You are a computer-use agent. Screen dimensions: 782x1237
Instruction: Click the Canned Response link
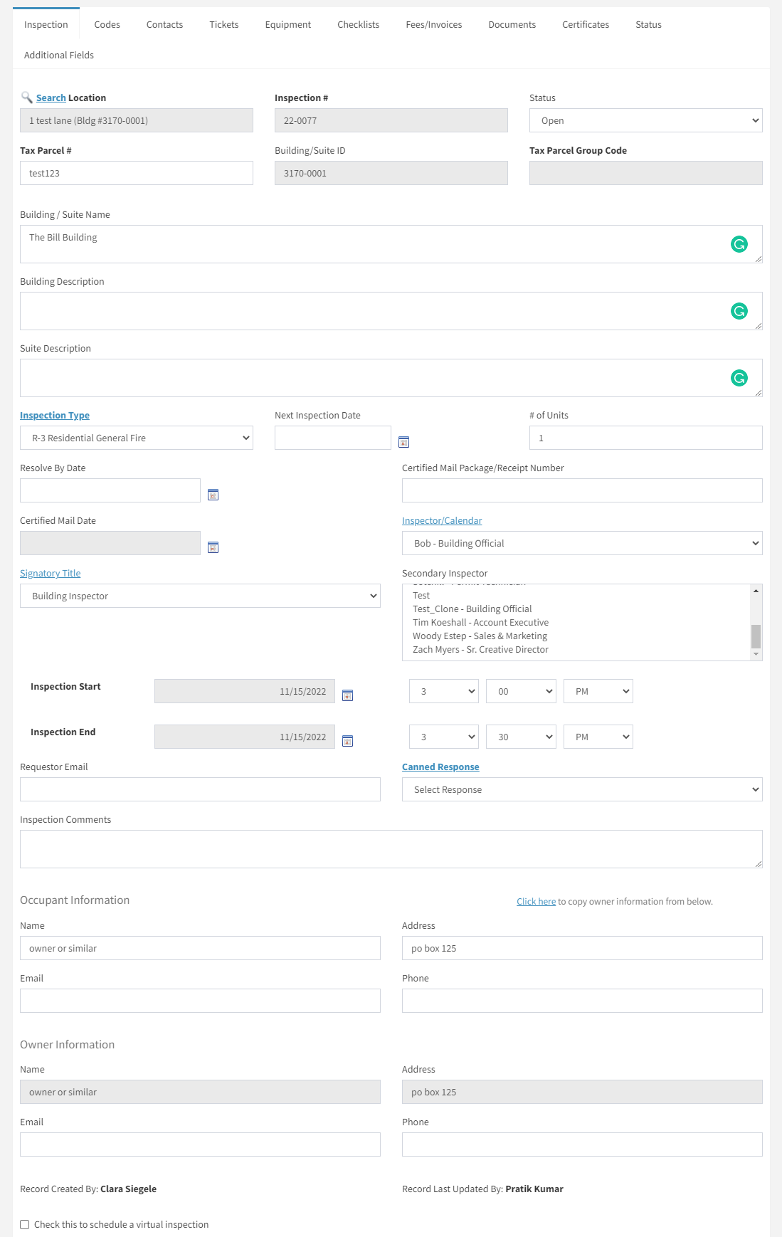click(x=440, y=767)
